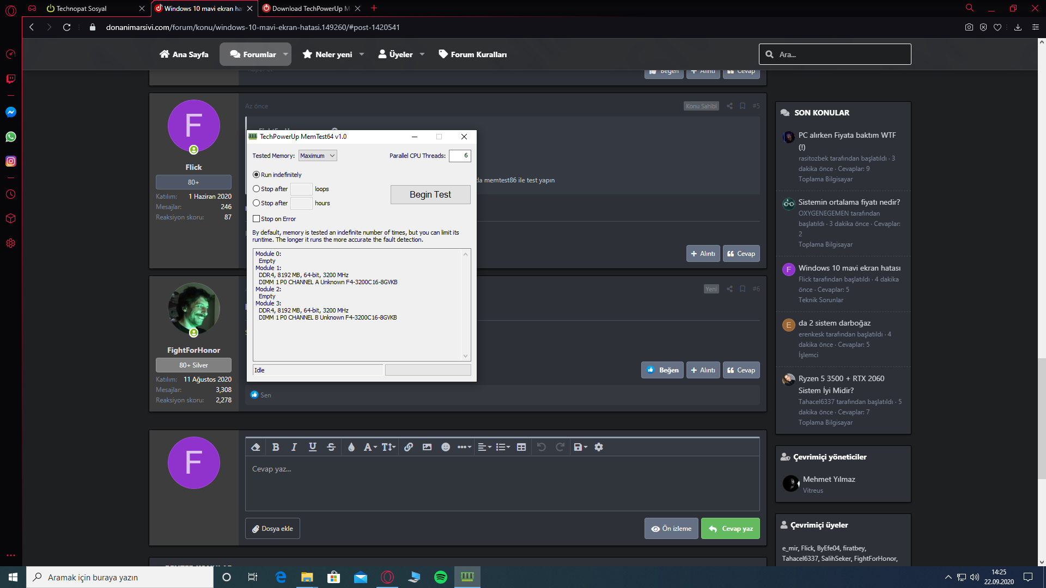Expand the Neler yeni dropdown arrow
The height and width of the screenshot is (588, 1046).
click(x=362, y=54)
